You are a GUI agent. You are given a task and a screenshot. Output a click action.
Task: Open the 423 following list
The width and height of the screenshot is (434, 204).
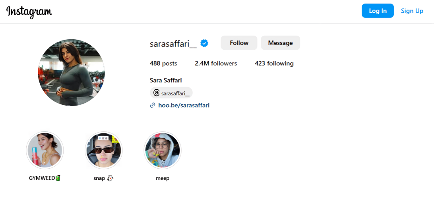pyautogui.click(x=274, y=64)
